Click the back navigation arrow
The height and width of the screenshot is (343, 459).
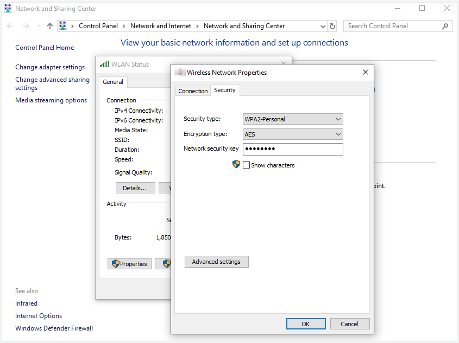tap(10, 26)
